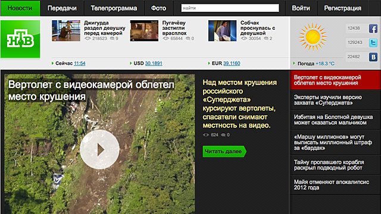Click views eye icon under Джигурда story
The image size is (381, 214).
(x=88, y=39)
